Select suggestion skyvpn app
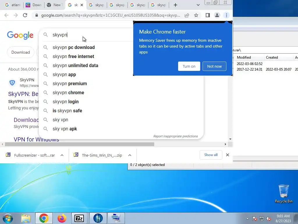298x224 pixels. click(x=64, y=74)
